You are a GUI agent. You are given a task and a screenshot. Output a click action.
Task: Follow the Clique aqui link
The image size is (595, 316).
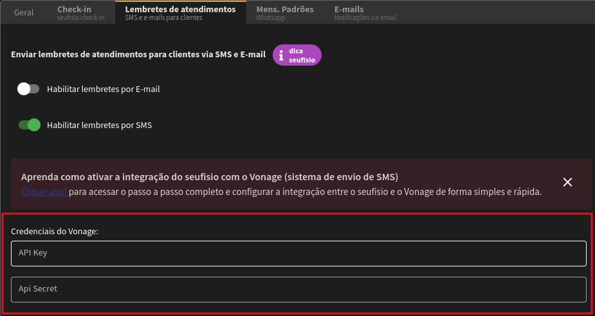click(x=44, y=192)
